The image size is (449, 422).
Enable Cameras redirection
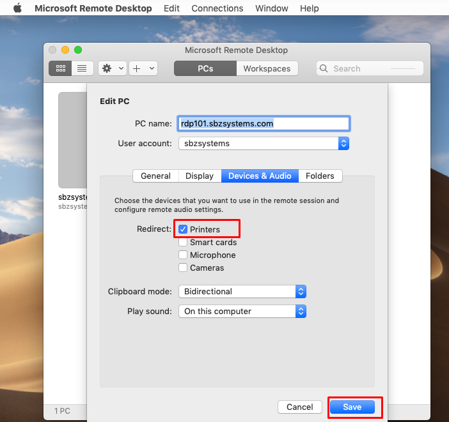click(183, 268)
